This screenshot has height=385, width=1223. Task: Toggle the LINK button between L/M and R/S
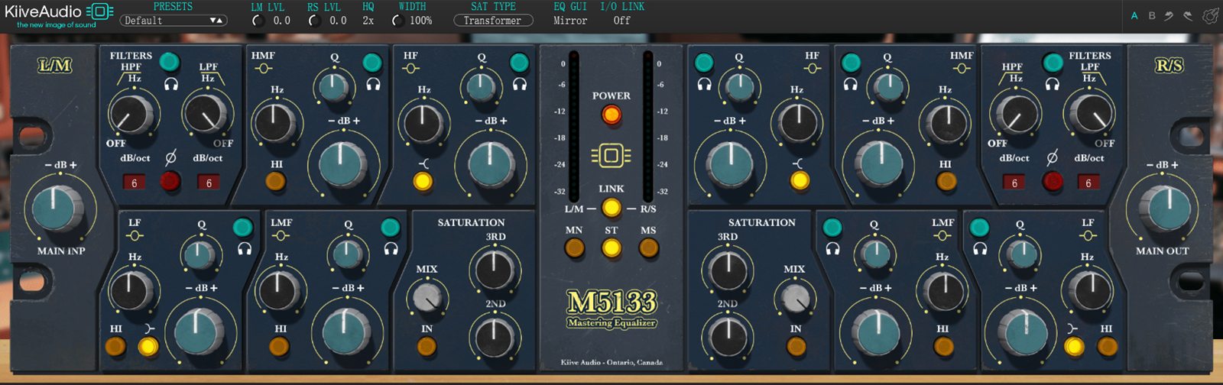611,207
